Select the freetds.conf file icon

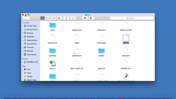(x=77, y=25)
